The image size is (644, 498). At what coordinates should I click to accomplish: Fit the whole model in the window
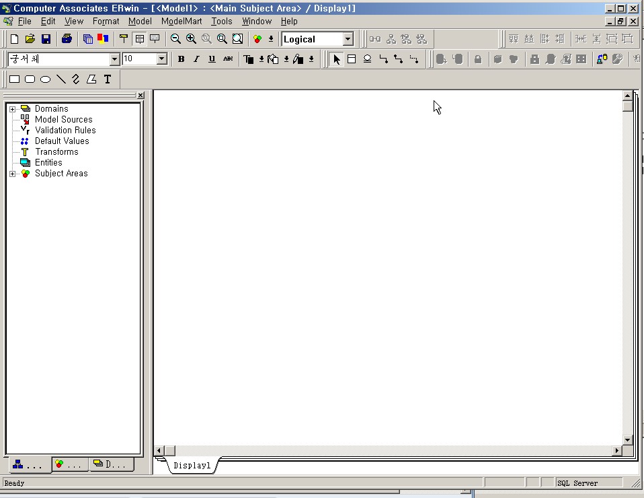(238, 39)
